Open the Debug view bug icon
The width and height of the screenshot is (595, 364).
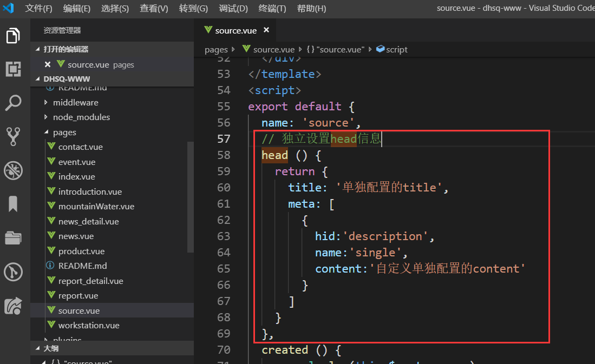(13, 170)
